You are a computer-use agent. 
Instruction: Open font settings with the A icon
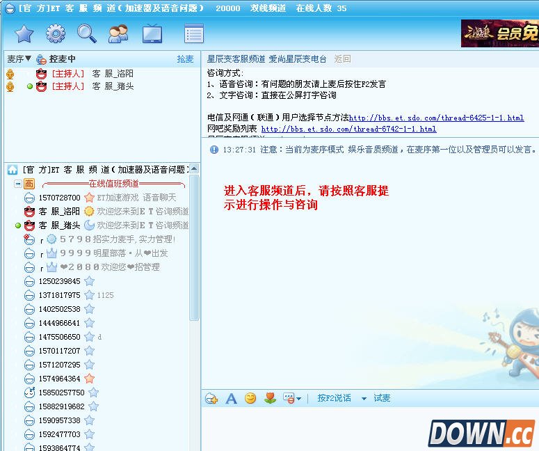pos(232,399)
